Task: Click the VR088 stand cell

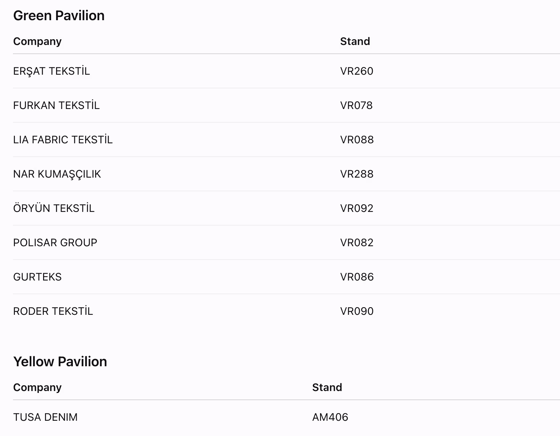Action: coord(357,140)
